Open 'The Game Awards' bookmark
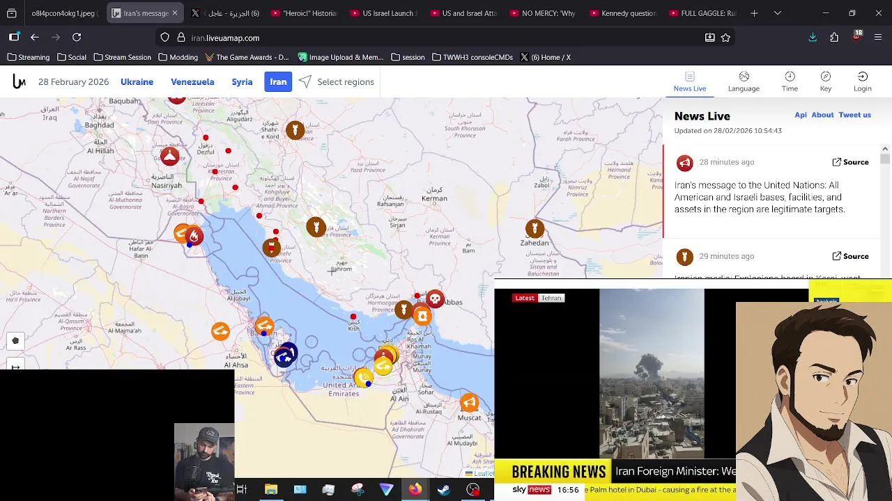Viewport: 892px width, 501px height. point(245,57)
